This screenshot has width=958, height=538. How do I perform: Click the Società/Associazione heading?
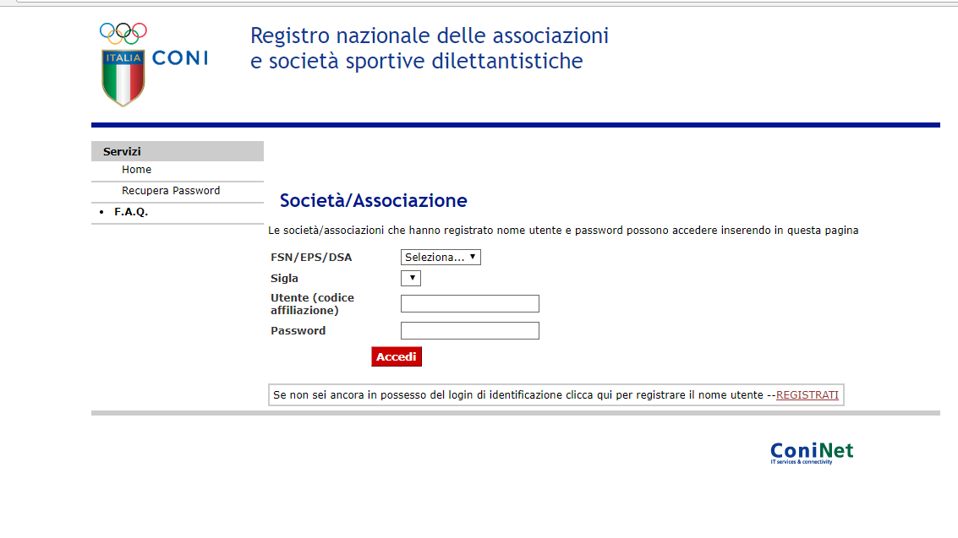373,201
